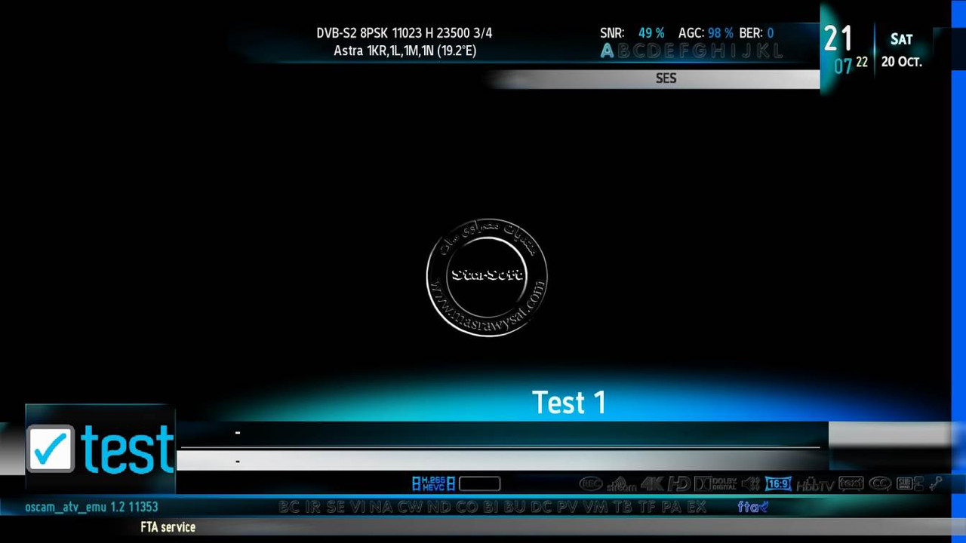Click the SUB subtitles icon

[x=909, y=483]
